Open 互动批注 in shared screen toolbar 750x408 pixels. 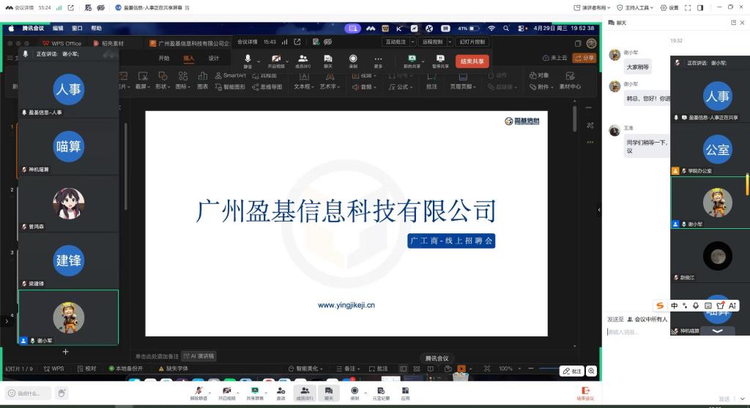[396, 42]
